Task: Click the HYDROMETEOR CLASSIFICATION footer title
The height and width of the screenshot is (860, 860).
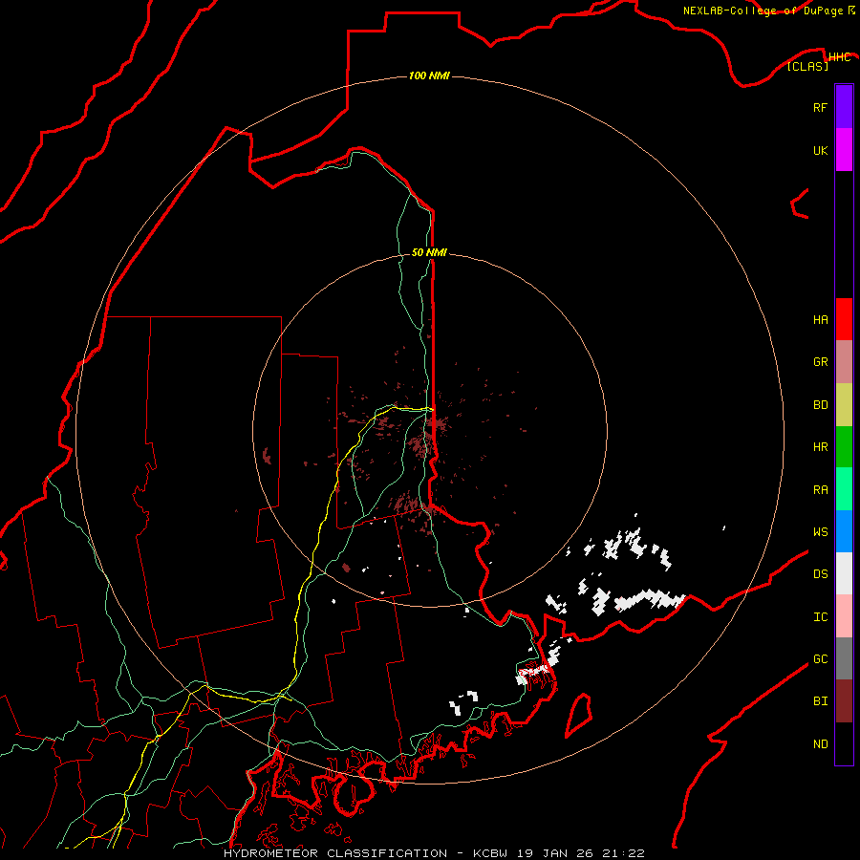Action: [335, 853]
